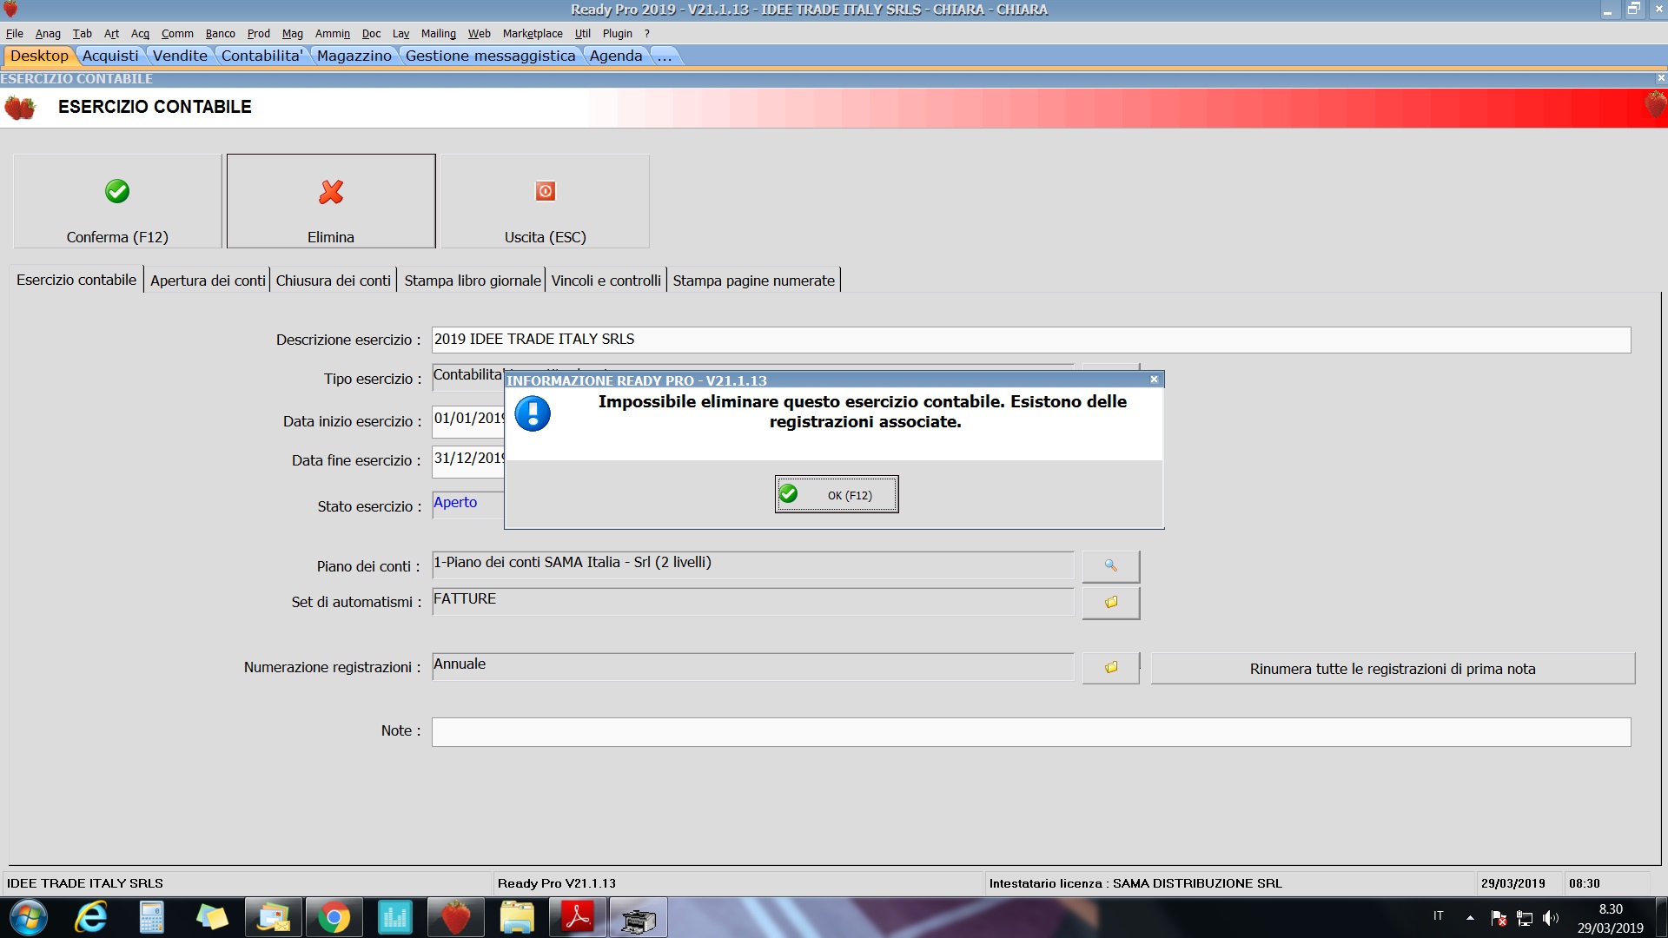Close the Informazione Ready Pro dialog
The height and width of the screenshot is (938, 1668).
tap(1154, 380)
